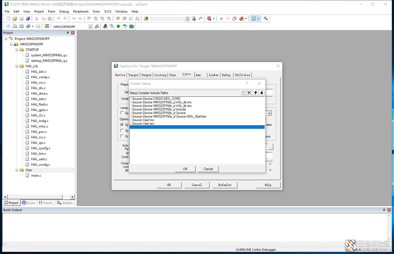Click the Folder Setup help question mark
The width and height of the screenshot is (394, 254).
[247, 83]
